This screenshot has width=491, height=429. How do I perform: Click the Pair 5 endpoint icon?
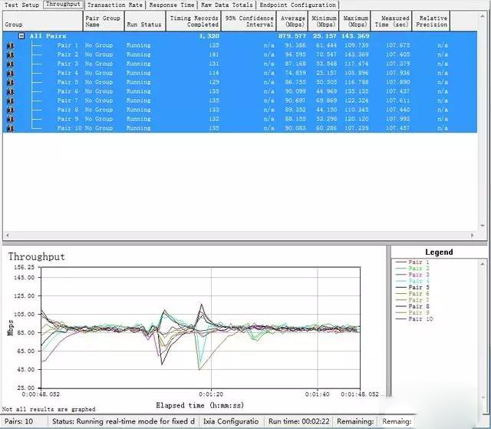[10, 82]
